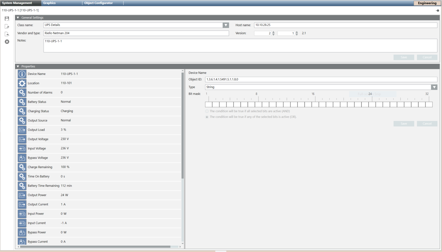Open the Object Configurator tab

(98, 3)
